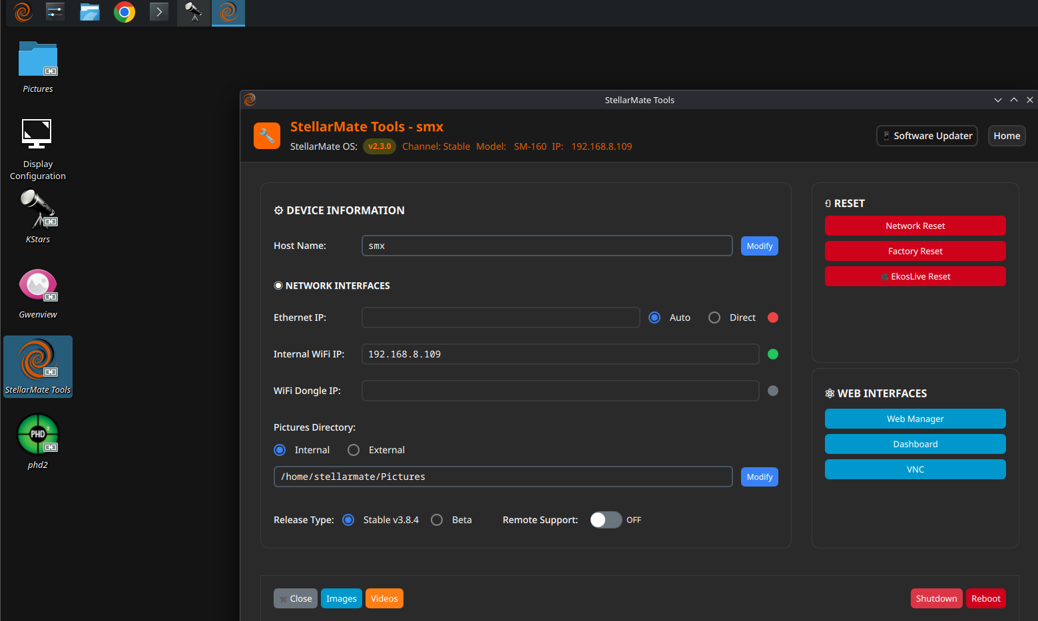Select the KStars desktop icon
1038x621 pixels.
pyautogui.click(x=38, y=217)
